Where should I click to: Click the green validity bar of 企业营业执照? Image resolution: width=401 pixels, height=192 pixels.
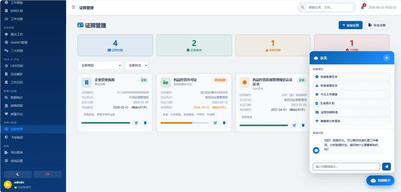105,123
